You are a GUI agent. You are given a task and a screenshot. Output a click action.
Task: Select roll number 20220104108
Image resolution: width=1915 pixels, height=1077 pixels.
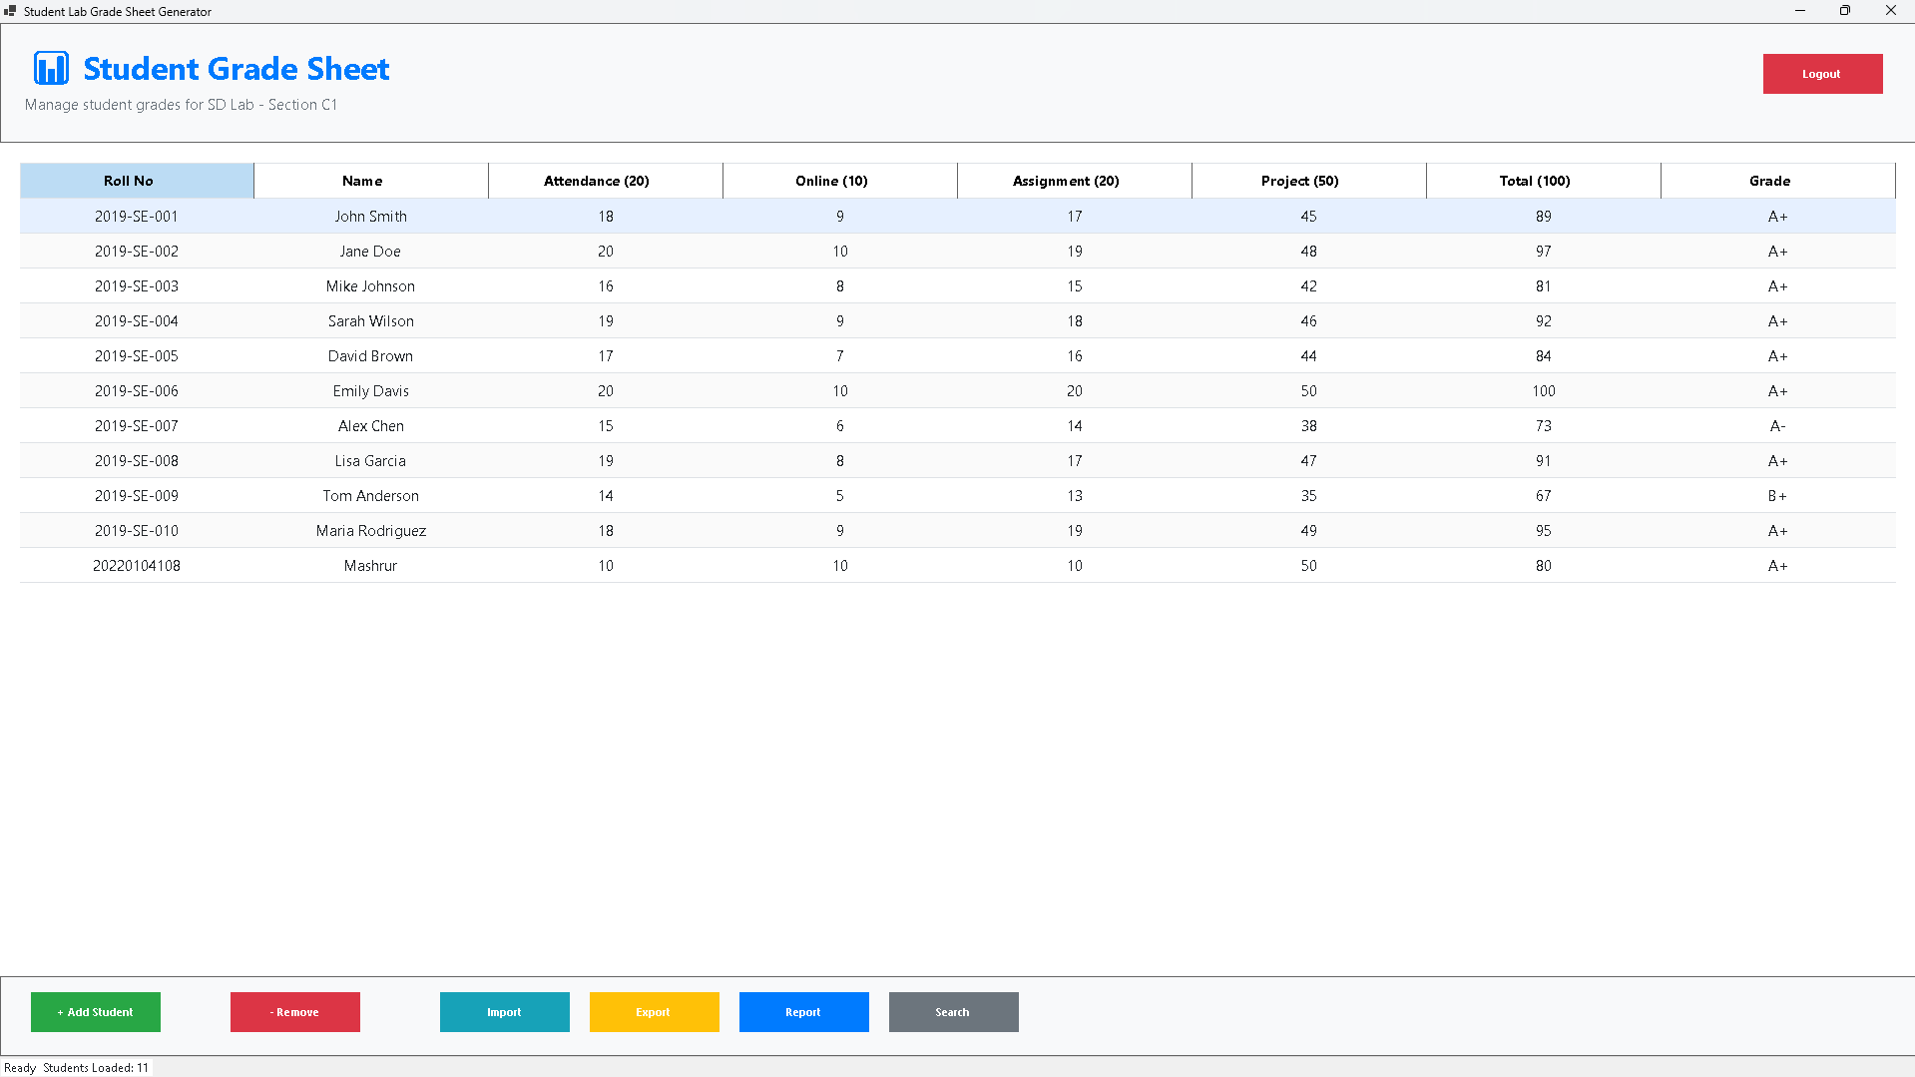pos(137,566)
